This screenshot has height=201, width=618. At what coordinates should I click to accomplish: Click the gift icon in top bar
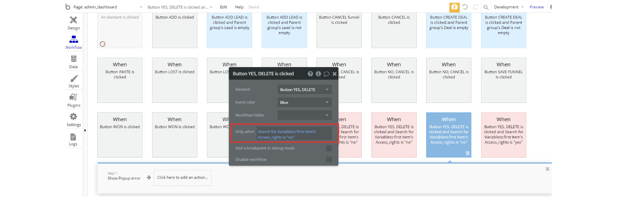pyautogui.click(x=454, y=7)
